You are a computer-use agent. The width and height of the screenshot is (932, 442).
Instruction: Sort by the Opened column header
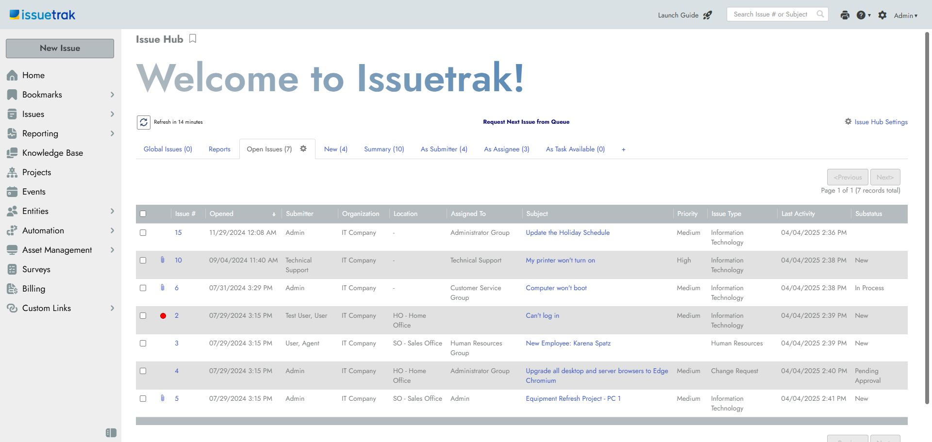pos(221,213)
